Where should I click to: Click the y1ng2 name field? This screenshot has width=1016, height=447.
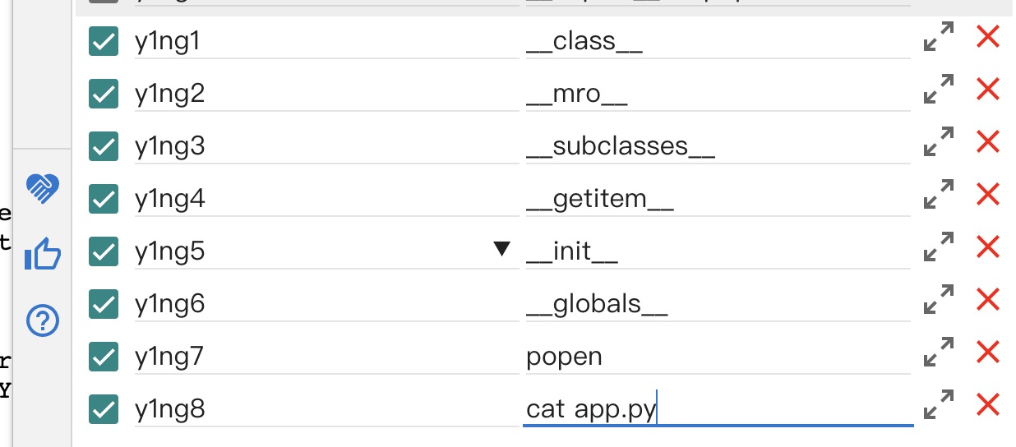(326, 94)
